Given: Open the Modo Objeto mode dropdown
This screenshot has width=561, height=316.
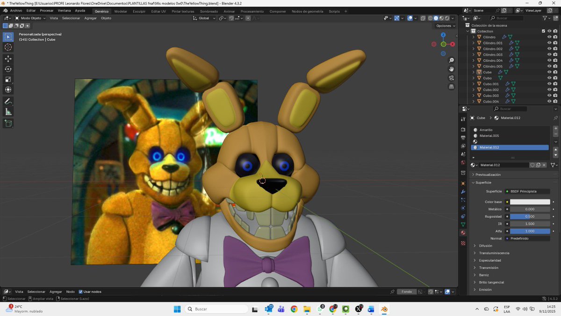Looking at the screenshot, I should coord(30,18).
